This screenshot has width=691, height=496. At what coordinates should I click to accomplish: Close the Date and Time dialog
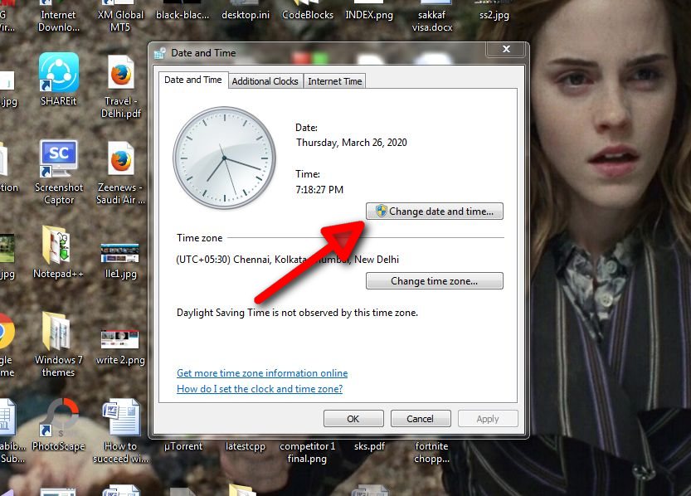click(506, 49)
